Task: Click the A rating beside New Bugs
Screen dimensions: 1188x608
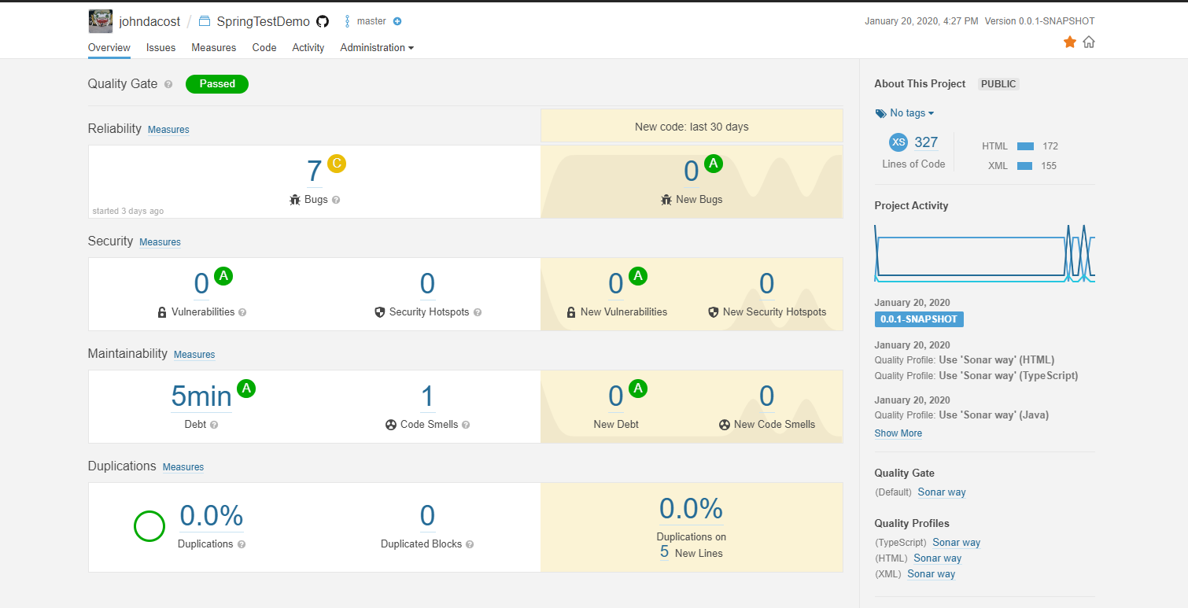Action: tap(714, 164)
